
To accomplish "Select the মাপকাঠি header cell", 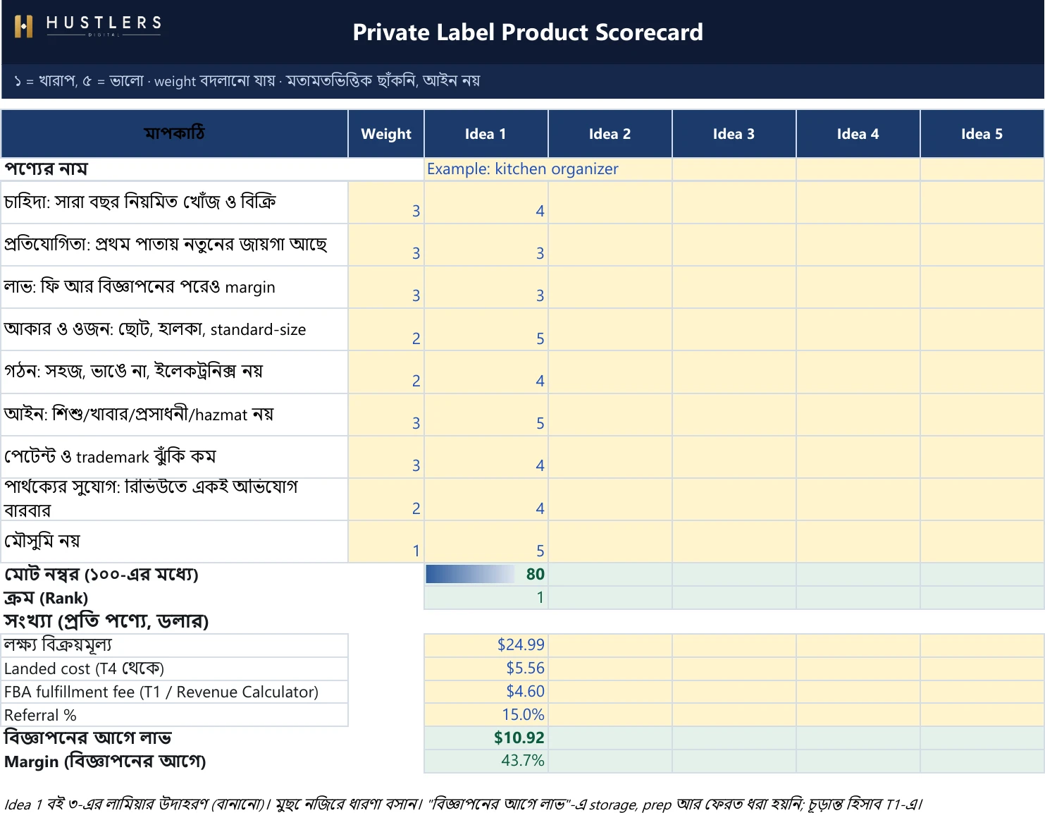I will tap(175, 134).
